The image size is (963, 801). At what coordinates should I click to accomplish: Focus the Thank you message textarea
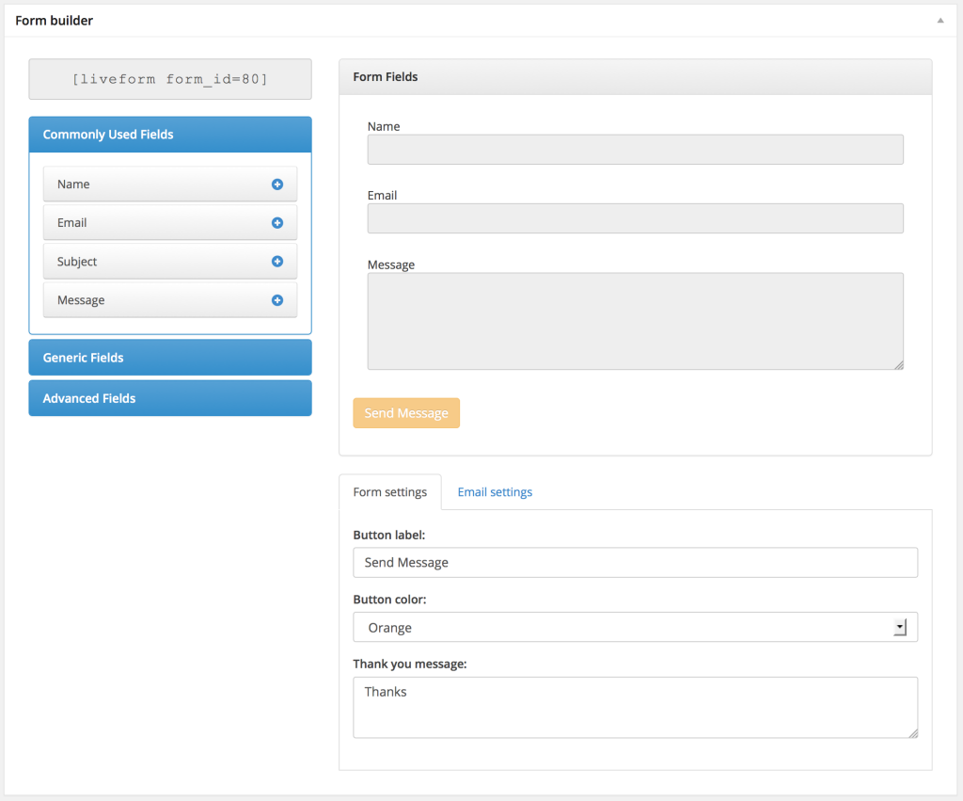point(635,707)
